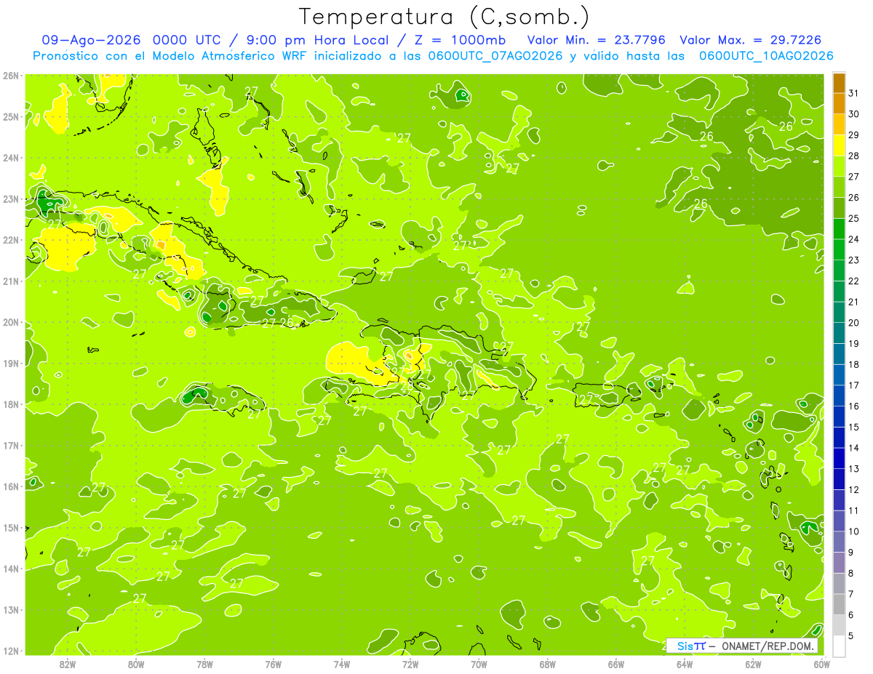Click the '68W' longitude axis label

coord(548,664)
